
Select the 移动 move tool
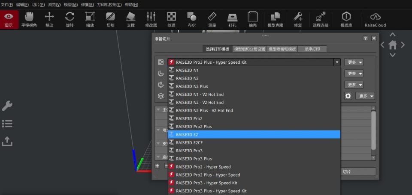[x=49, y=20]
